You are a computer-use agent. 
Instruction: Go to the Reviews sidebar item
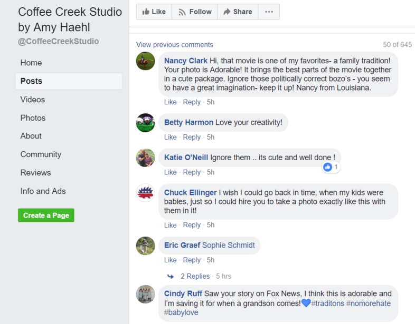[x=35, y=173]
